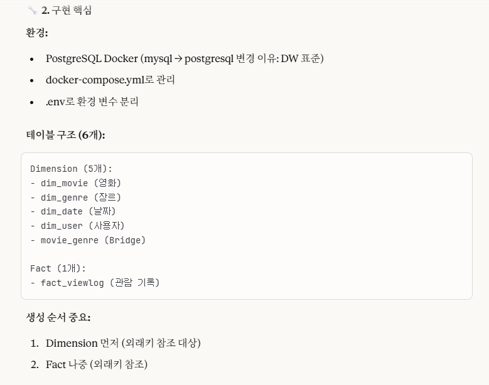Image resolution: width=489 pixels, height=385 pixels.
Task: Click the movie_genre (Bridge) code line
Action: click(x=88, y=240)
